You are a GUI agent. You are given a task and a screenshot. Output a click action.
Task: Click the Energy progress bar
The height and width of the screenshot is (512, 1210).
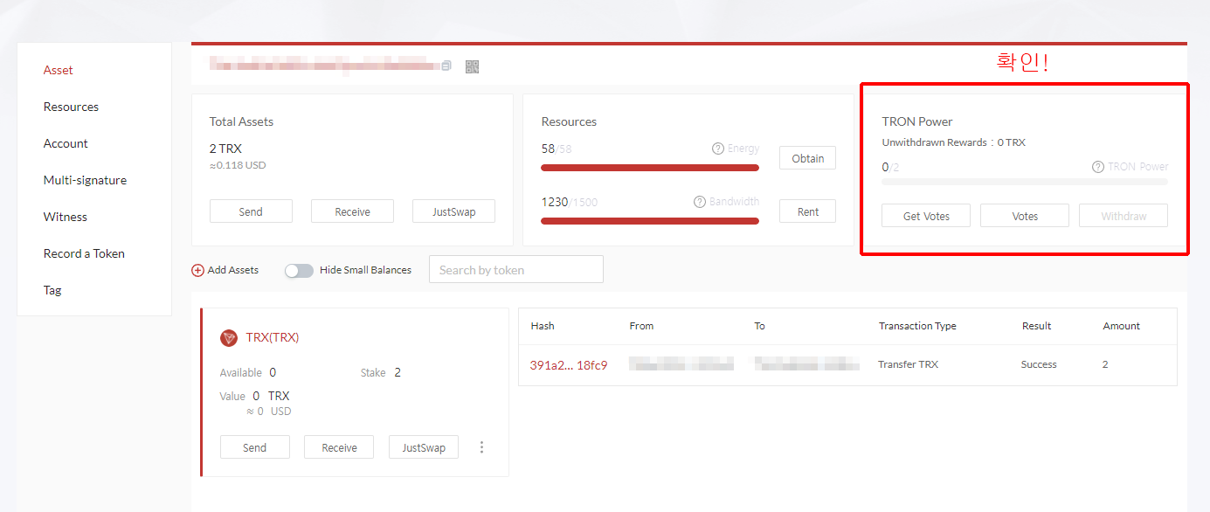pyautogui.click(x=650, y=168)
